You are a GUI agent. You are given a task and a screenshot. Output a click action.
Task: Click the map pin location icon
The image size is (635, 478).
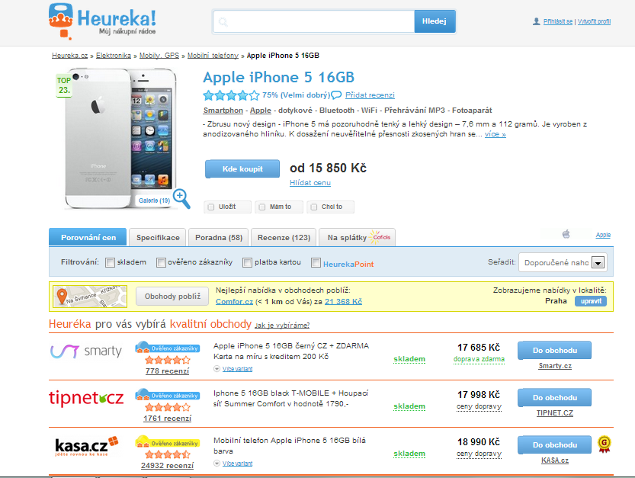click(62, 296)
